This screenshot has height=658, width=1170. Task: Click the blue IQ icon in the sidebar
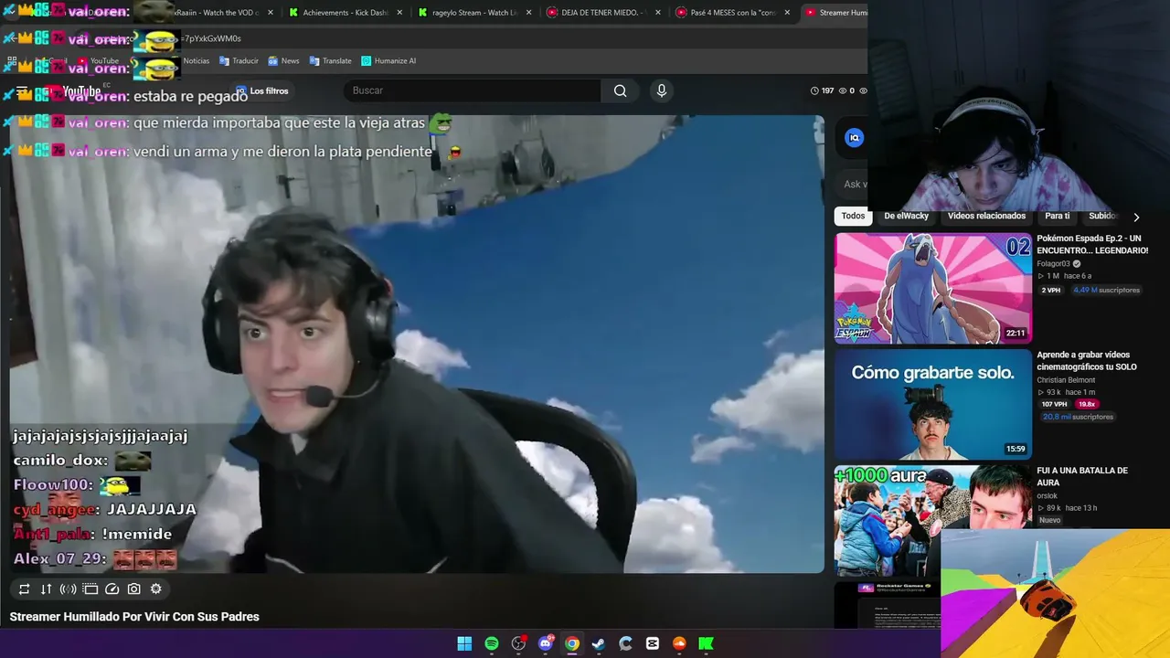pyautogui.click(x=854, y=138)
